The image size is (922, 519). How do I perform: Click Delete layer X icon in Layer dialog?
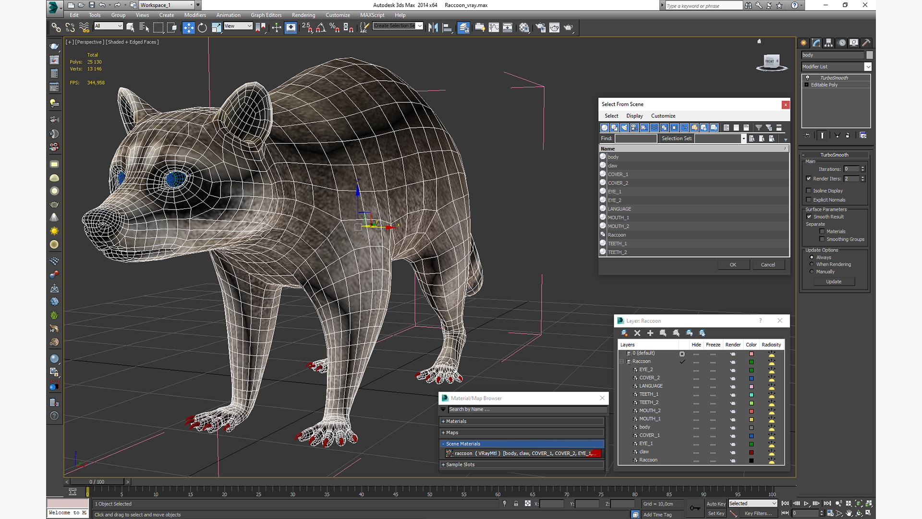[637, 333]
